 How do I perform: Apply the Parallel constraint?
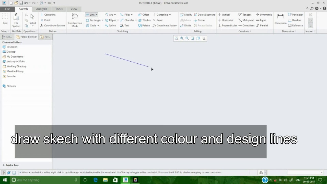click(x=262, y=26)
